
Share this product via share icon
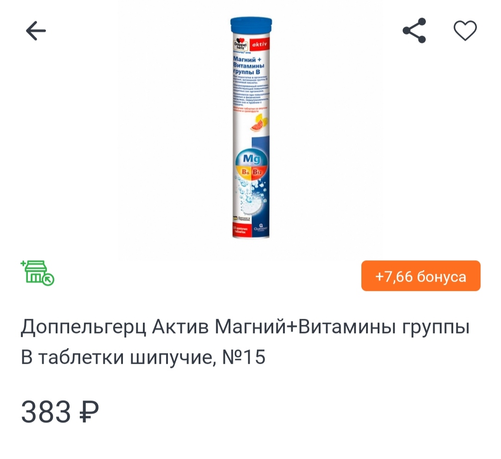pos(414,30)
